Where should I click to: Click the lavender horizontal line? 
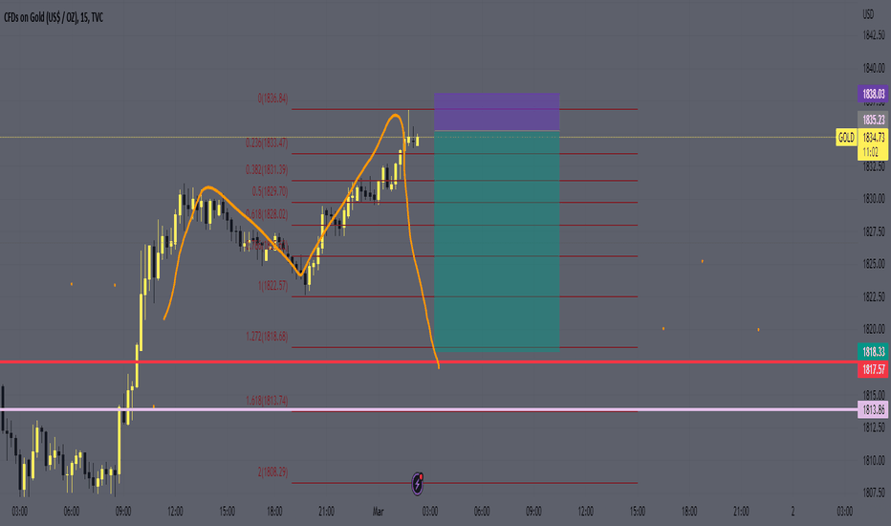coord(428,409)
